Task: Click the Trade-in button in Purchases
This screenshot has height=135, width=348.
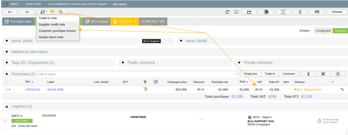Action: coord(270,74)
